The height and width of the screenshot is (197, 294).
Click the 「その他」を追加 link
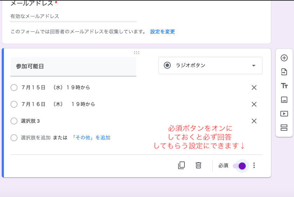[91, 138]
